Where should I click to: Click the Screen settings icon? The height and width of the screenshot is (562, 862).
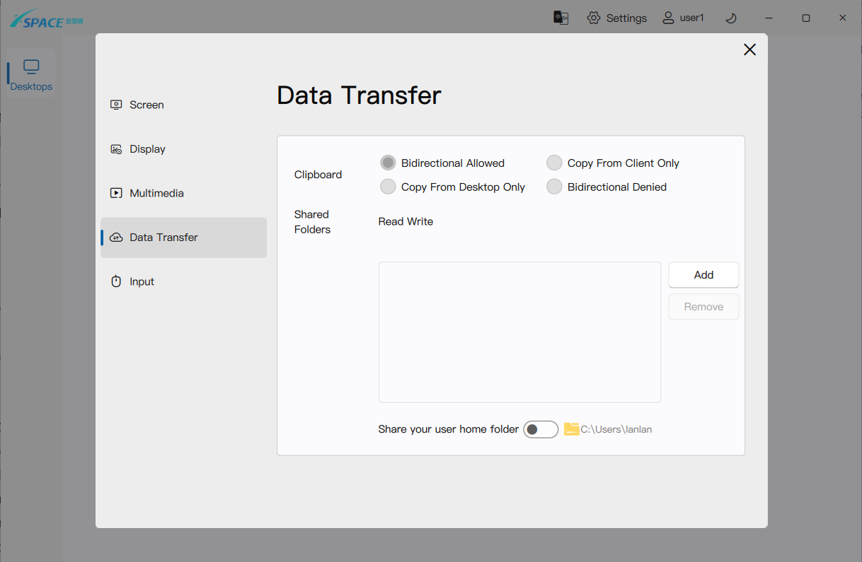click(x=116, y=105)
